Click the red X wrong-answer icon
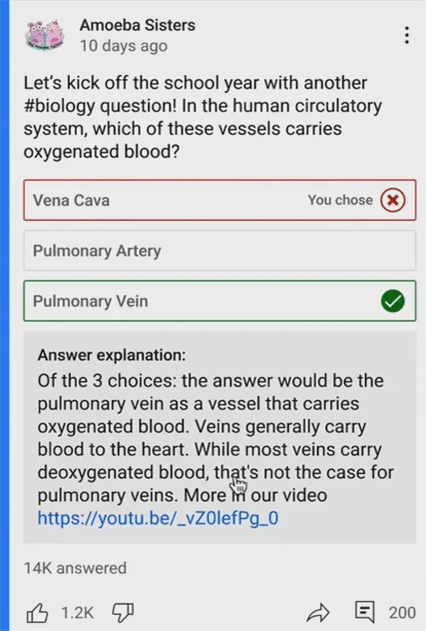426x631 pixels. 393,200
